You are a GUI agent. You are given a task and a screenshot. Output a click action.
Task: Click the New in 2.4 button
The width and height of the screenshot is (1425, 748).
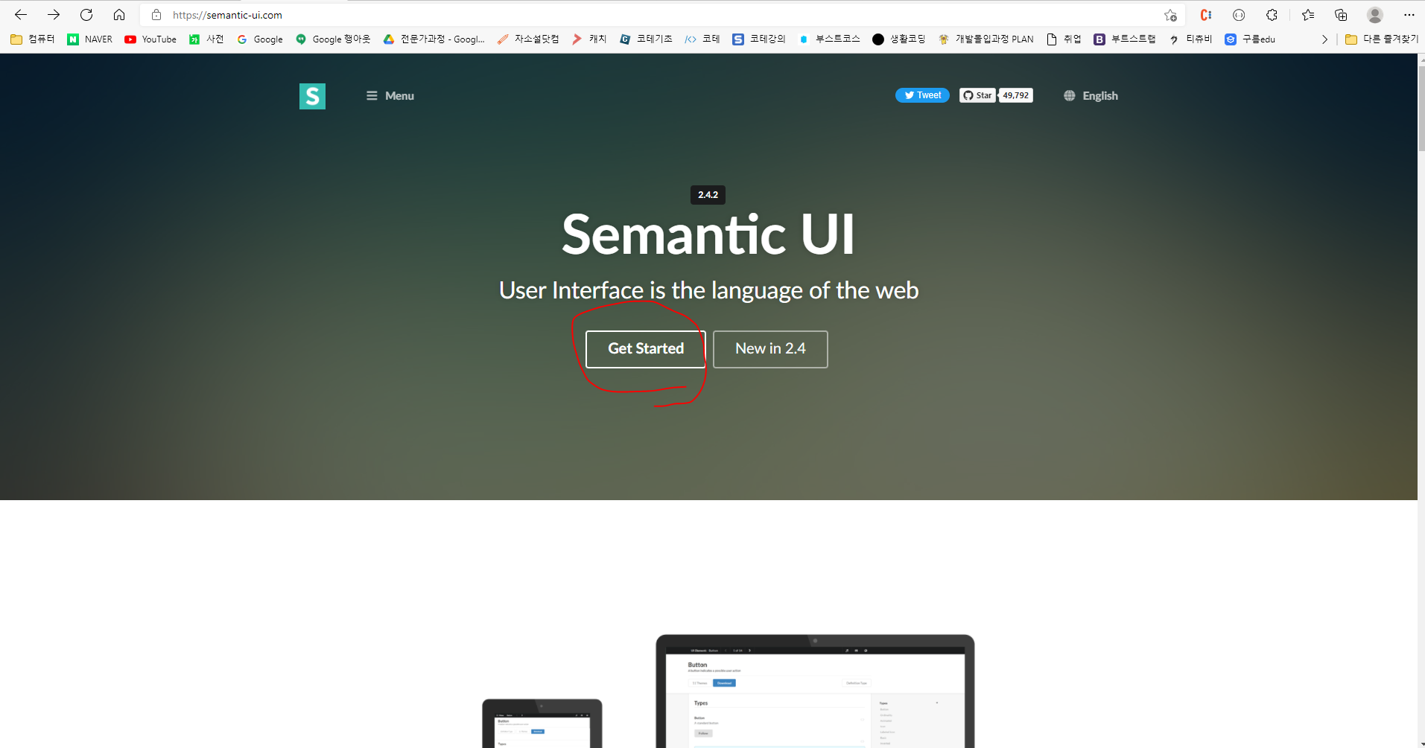point(770,349)
